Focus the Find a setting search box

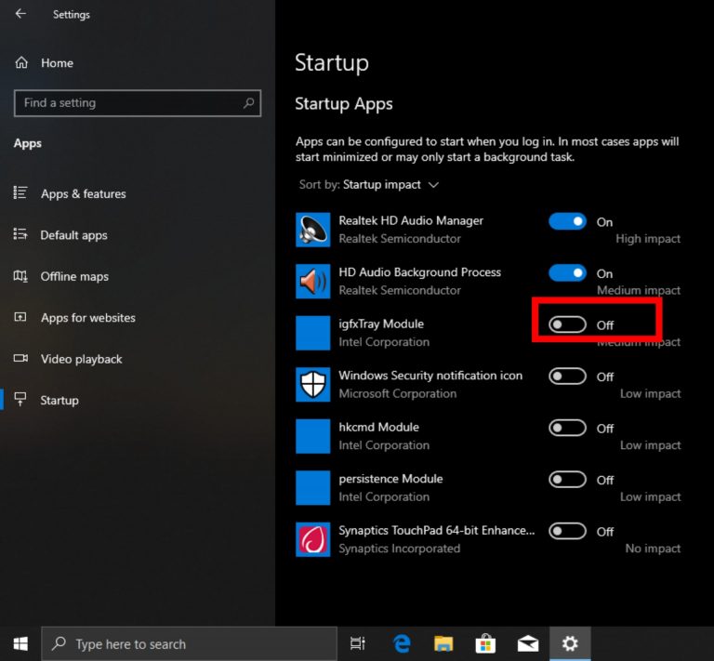coord(138,103)
